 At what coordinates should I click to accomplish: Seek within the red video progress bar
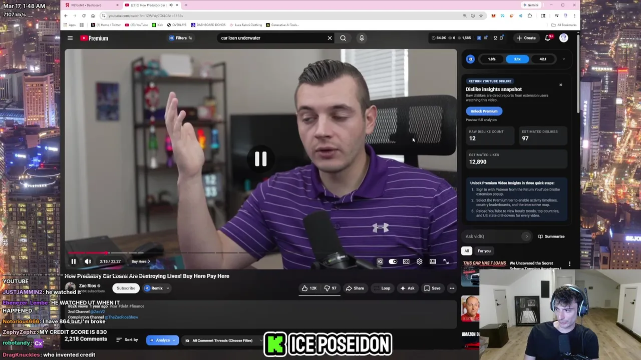[260, 253]
